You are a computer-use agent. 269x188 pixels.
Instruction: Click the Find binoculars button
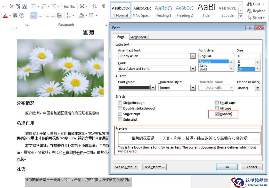click(254, 4)
